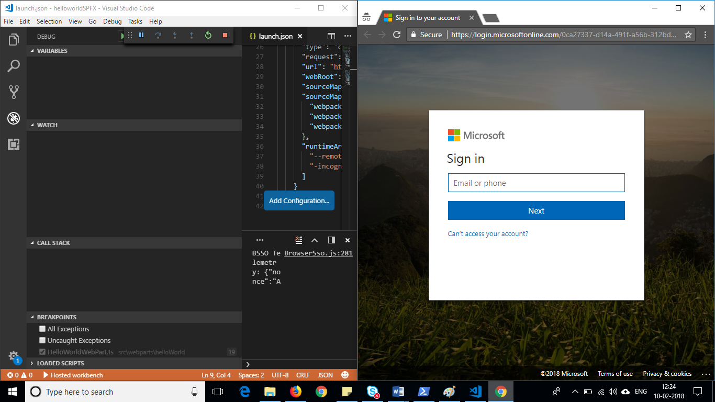Click the Chrome address bar URL
The width and height of the screenshot is (715, 402).
tap(563, 35)
